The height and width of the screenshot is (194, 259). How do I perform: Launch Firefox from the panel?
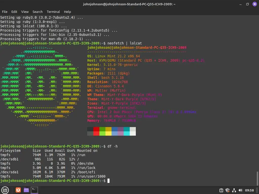pyautogui.click(x=18, y=190)
